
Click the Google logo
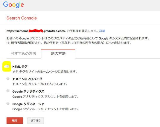point(13,5)
